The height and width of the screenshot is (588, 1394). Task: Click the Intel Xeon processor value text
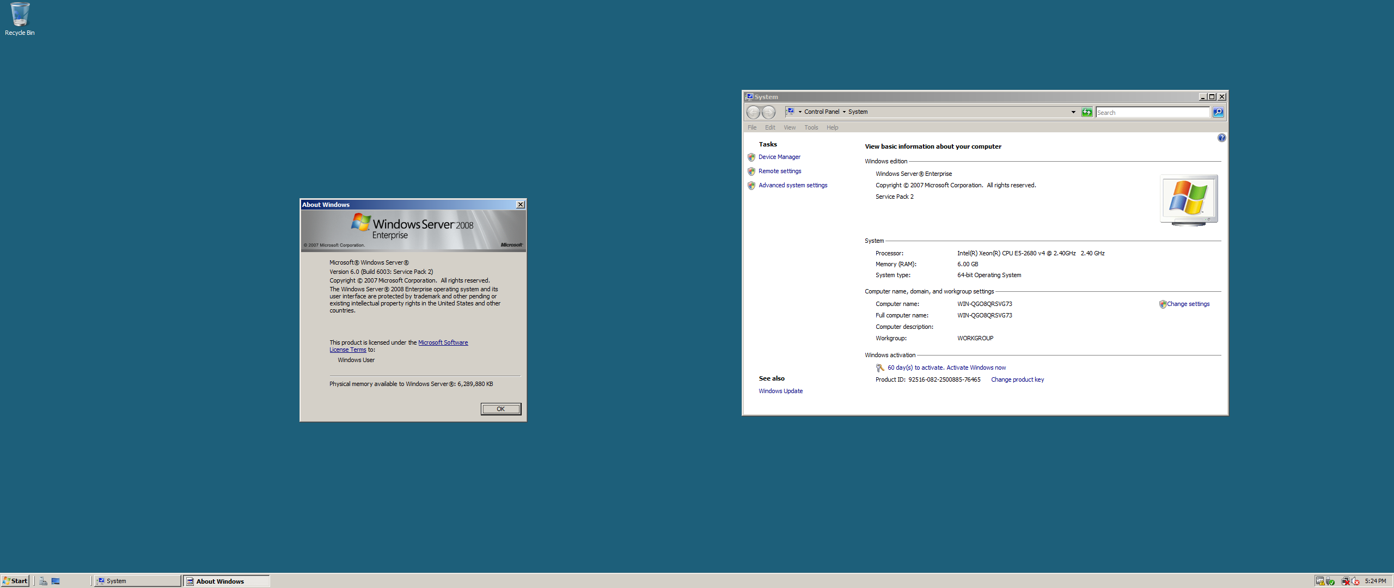1031,253
